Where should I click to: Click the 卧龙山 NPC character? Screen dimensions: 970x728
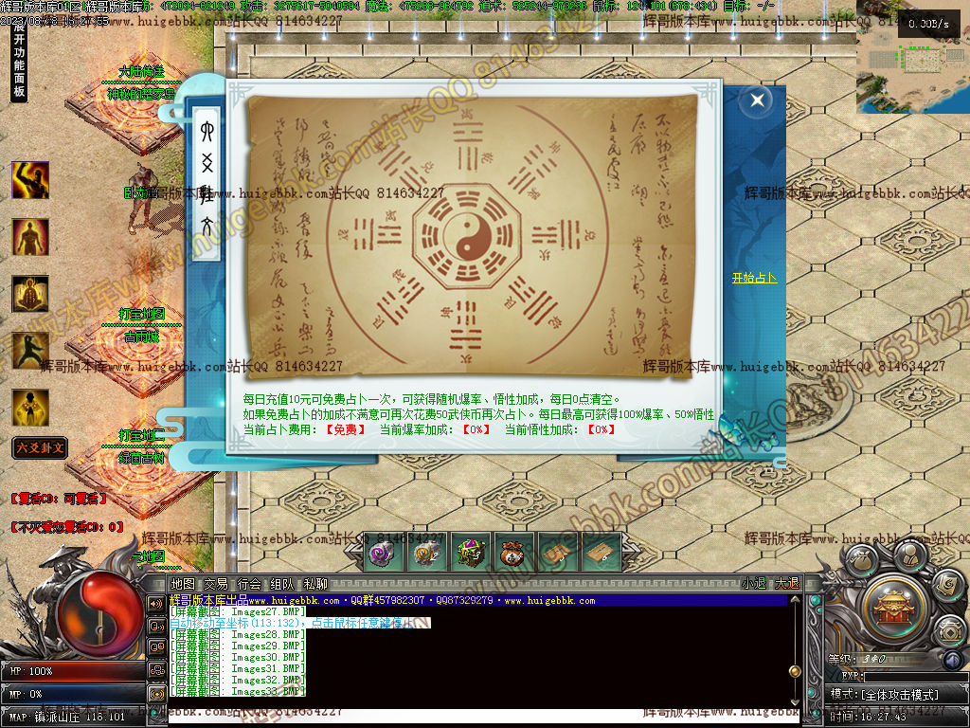click(143, 199)
